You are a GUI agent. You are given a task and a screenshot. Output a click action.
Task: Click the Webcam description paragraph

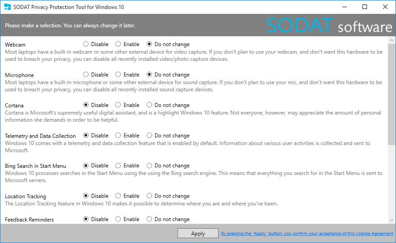click(x=194, y=55)
